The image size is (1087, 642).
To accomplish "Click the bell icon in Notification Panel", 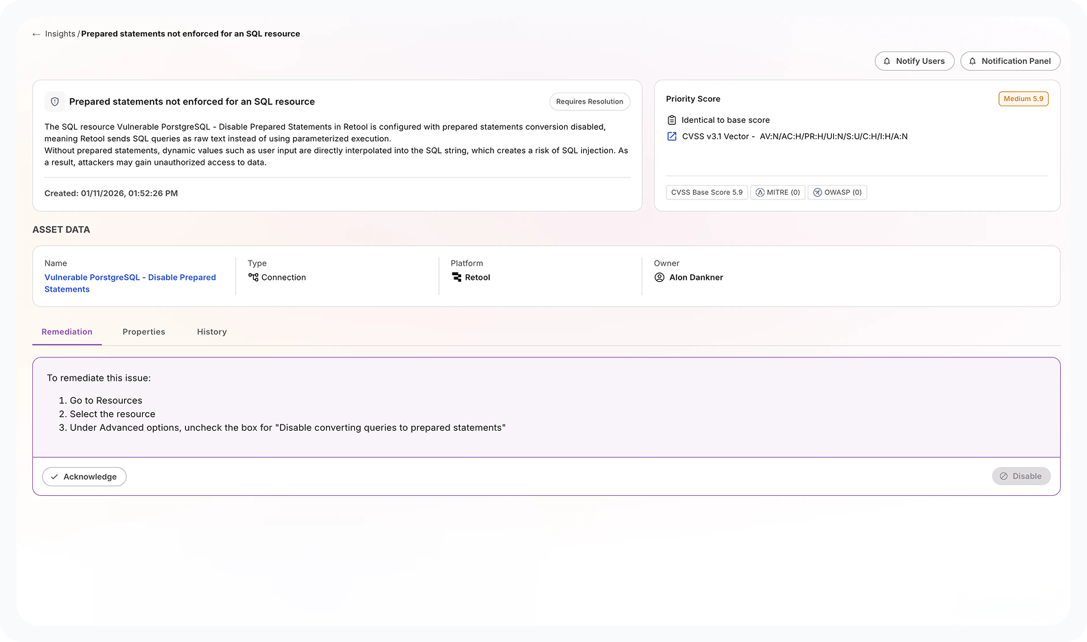I will click(972, 61).
